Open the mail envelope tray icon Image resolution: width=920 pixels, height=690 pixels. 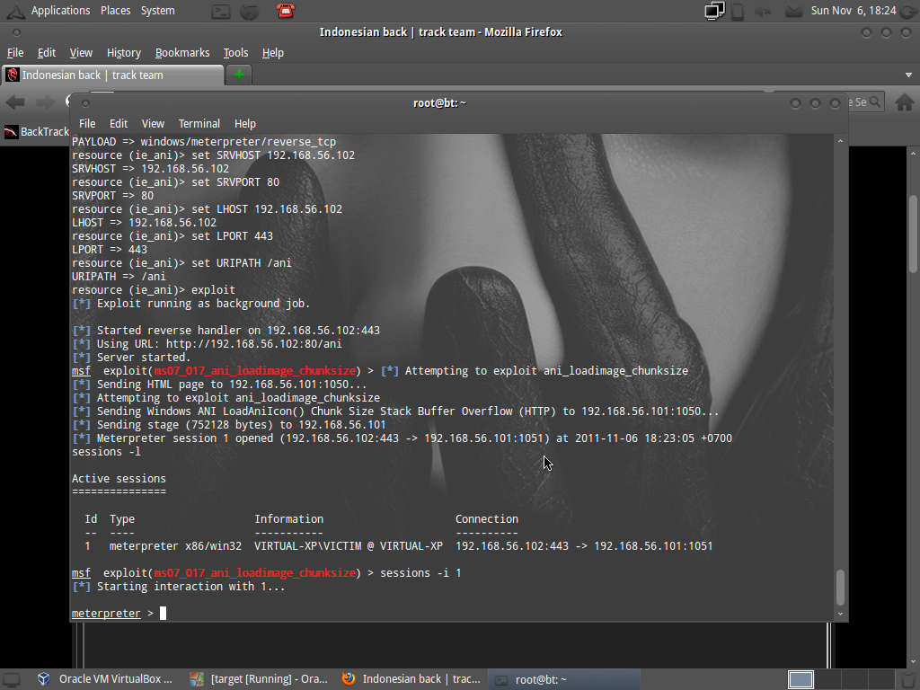point(794,11)
